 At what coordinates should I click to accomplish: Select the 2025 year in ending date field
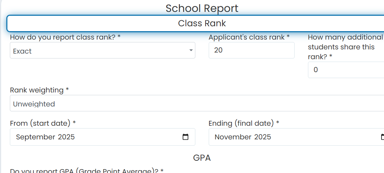click(263, 137)
